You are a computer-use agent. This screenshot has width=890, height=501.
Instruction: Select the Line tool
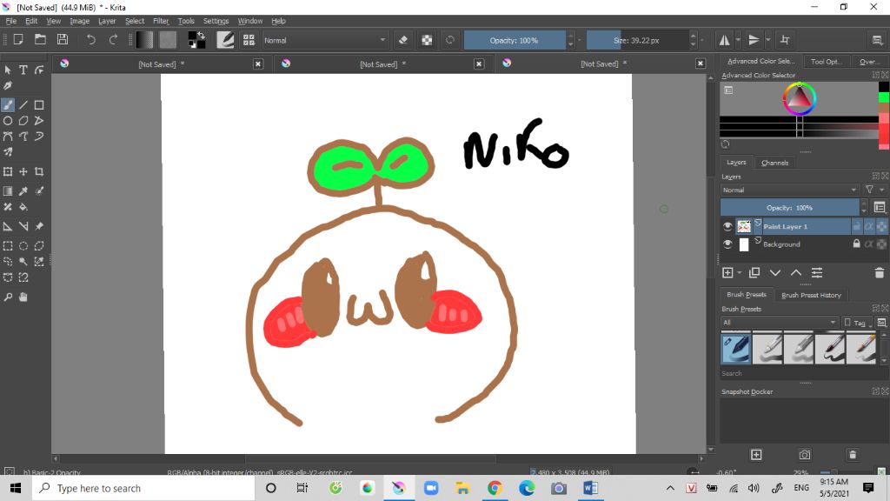click(x=23, y=105)
